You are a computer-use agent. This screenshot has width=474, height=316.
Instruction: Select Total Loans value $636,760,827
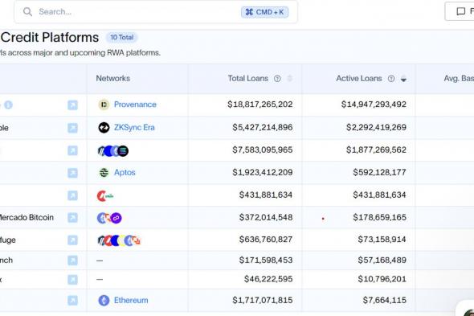point(266,240)
